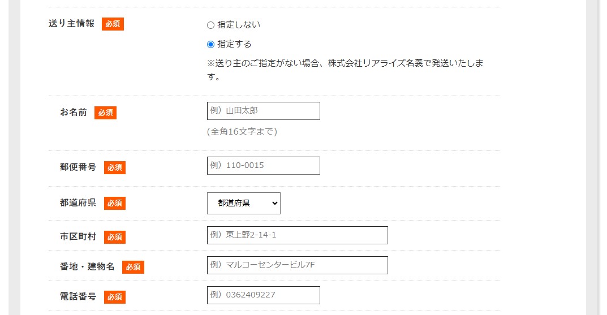Click the 必須 badge beside お名前
607x315 pixels.
(x=105, y=113)
